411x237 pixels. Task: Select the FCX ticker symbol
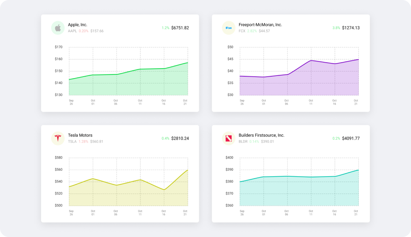tap(242, 31)
